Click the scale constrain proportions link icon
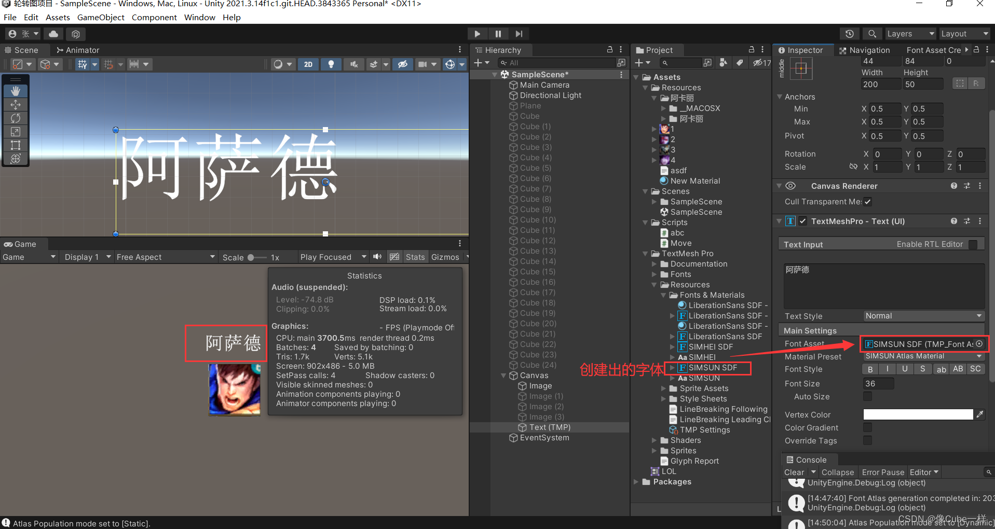 [x=853, y=166]
